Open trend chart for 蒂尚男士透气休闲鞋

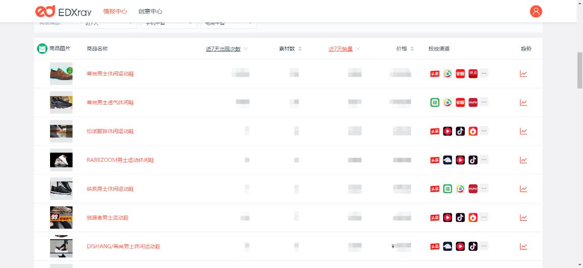(523, 102)
